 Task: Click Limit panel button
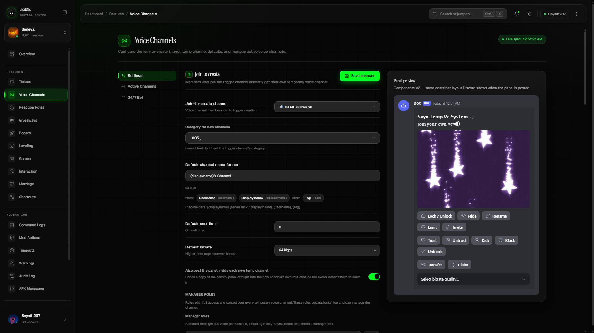click(429, 227)
